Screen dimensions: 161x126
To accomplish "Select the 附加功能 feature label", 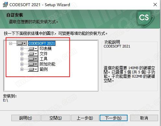I will click(47, 64).
